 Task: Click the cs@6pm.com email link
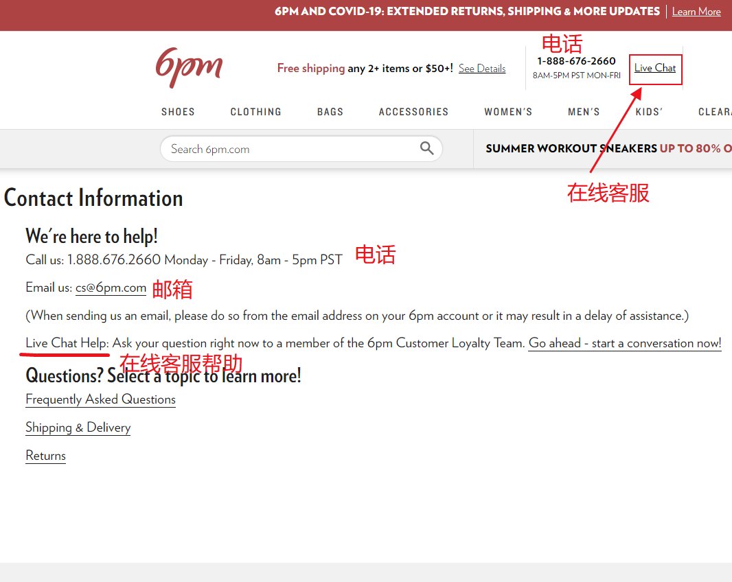click(111, 288)
